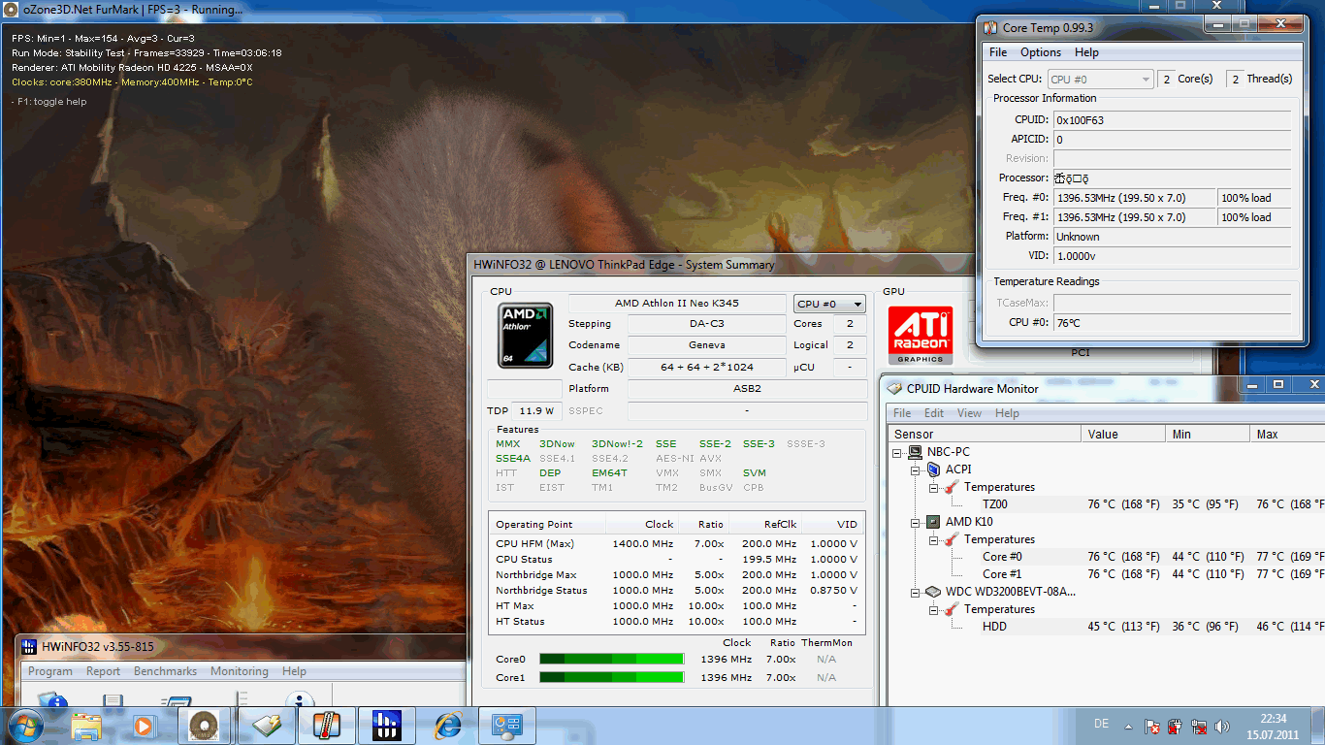
Task: Open the Report menu in HWiNFO32
Action: pyautogui.click(x=104, y=671)
